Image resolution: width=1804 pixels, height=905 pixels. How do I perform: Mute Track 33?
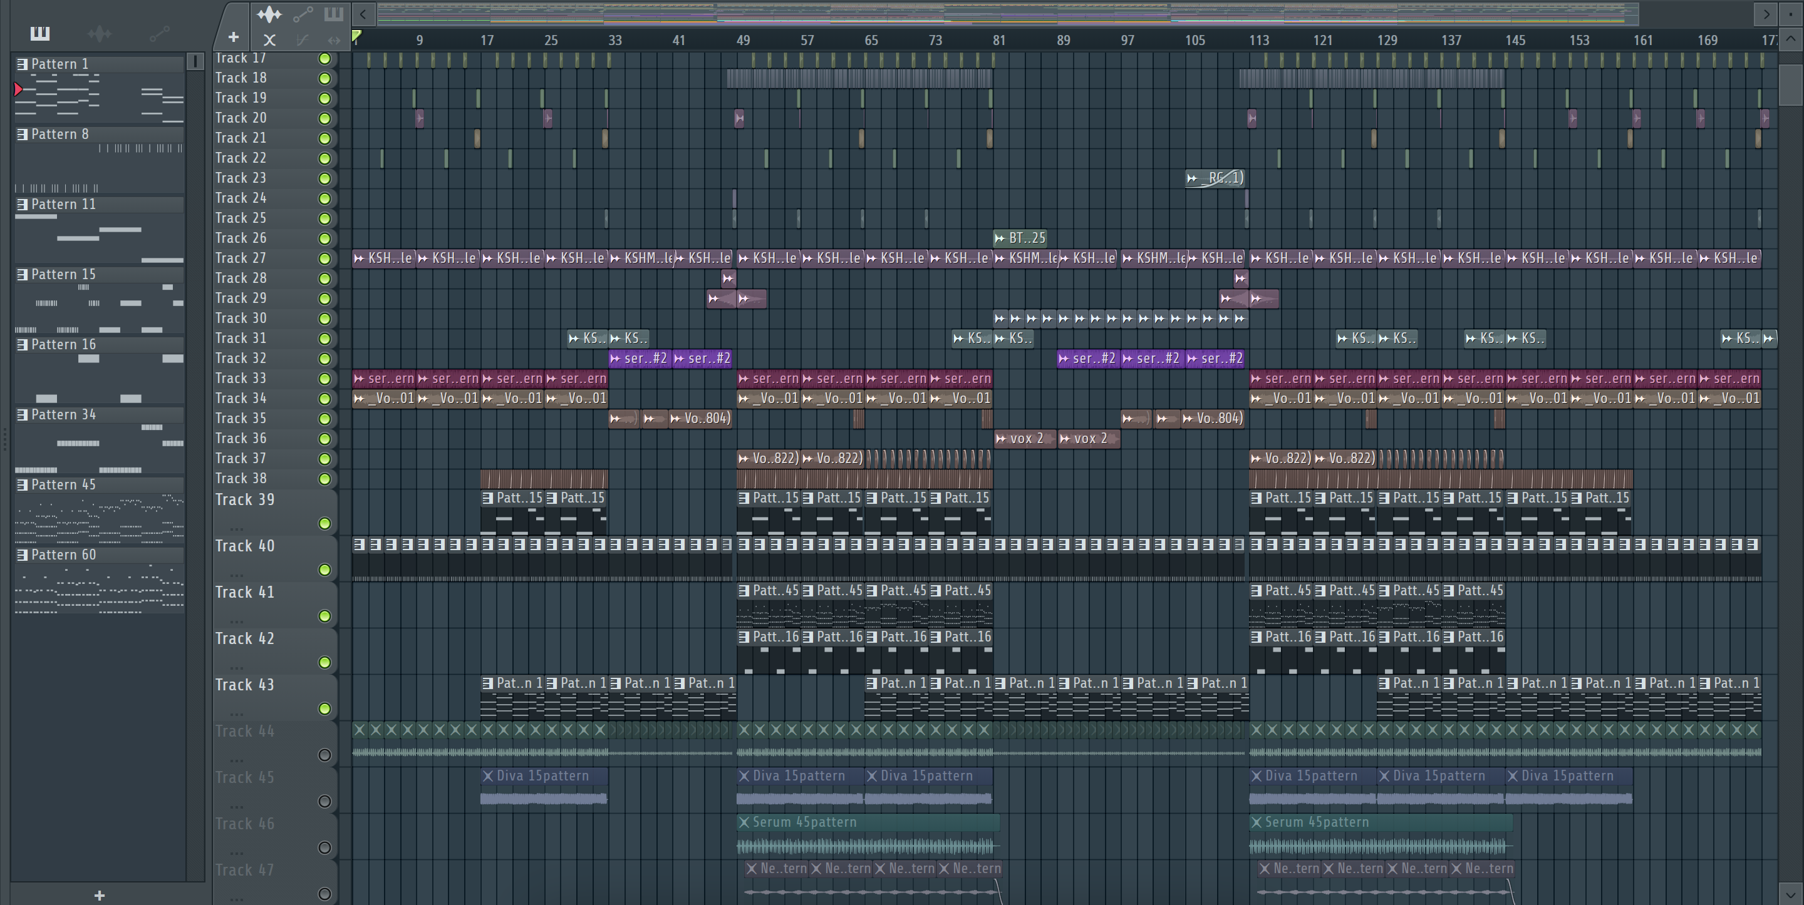324,379
